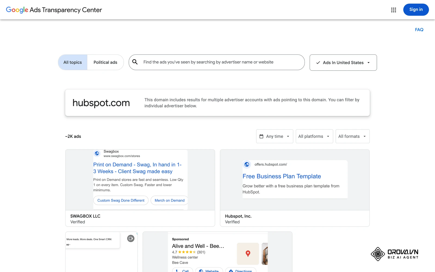Open the Alive and Well sponsored ad

point(217,252)
